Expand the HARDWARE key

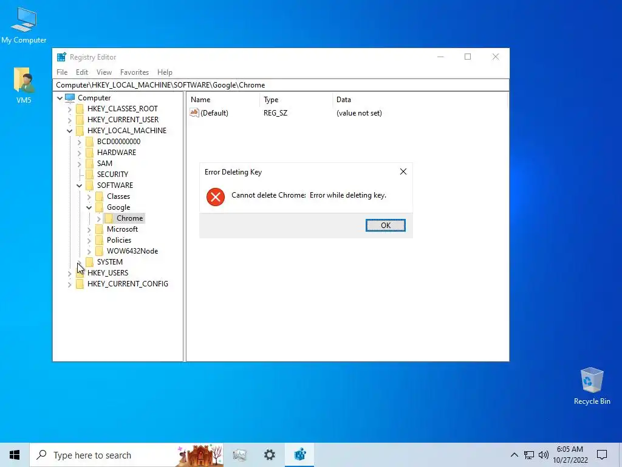coord(79,153)
